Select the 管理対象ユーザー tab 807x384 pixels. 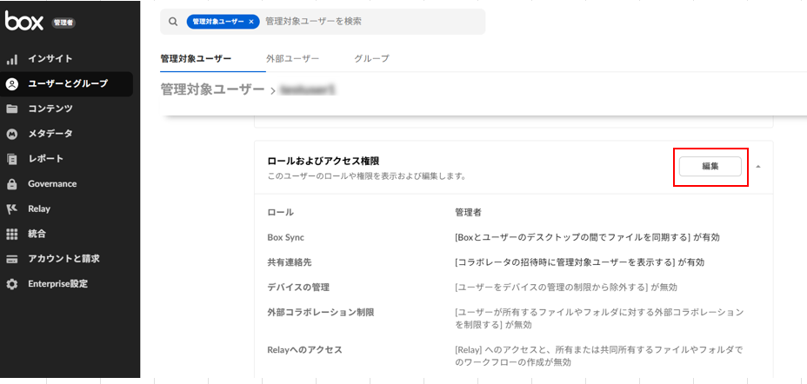(x=196, y=58)
